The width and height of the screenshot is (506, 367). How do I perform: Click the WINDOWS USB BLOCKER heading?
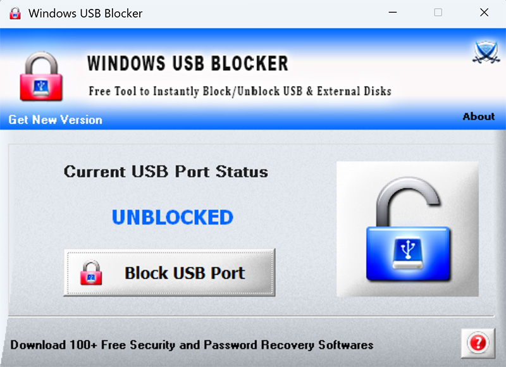[x=188, y=63]
